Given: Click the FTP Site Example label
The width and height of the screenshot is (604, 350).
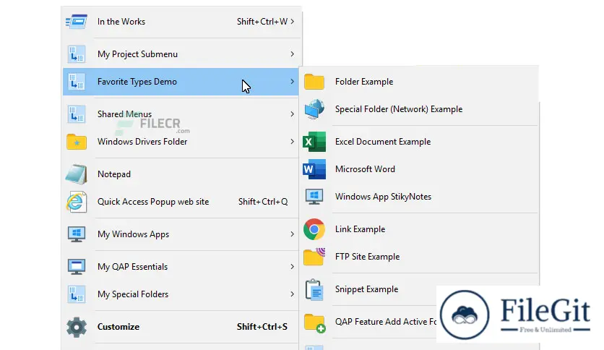Looking at the screenshot, I should tap(367, 257).
